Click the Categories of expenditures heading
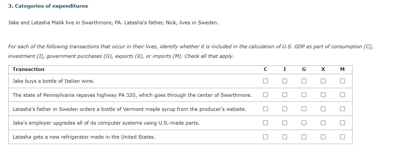Image resolution: width=407 pixels, height=153 pixels. 48,6
